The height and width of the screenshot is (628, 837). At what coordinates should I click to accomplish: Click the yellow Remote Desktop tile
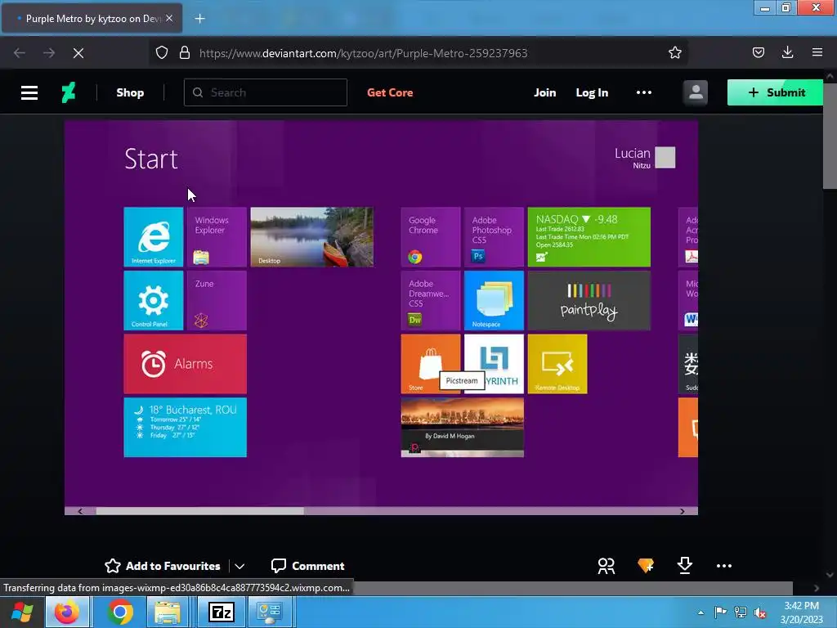point(557,364)
